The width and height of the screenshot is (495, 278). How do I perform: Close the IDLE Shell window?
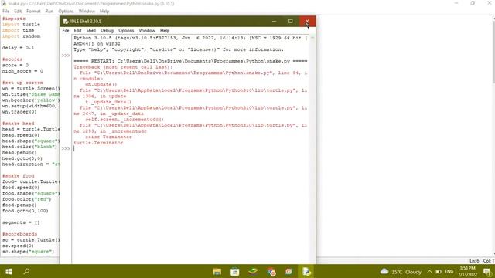pos(307,21)
